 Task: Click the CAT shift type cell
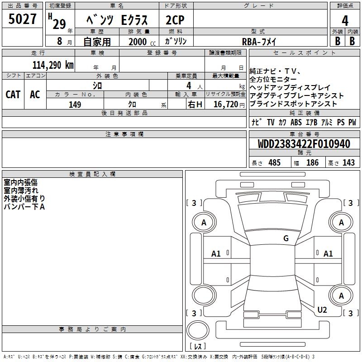[13, 95]
